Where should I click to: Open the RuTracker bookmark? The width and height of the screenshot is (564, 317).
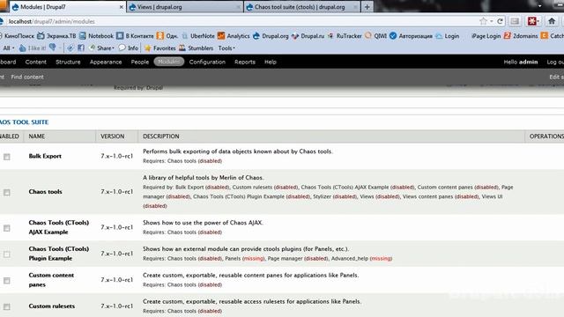[x=345, y=36]
